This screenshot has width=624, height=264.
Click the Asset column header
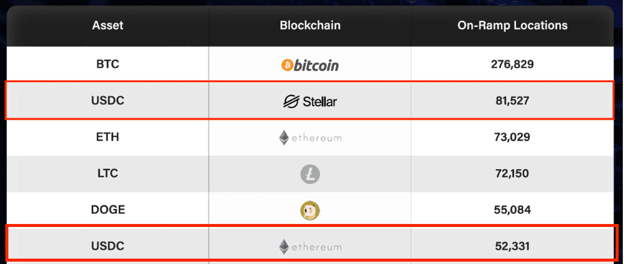point(108,26)
